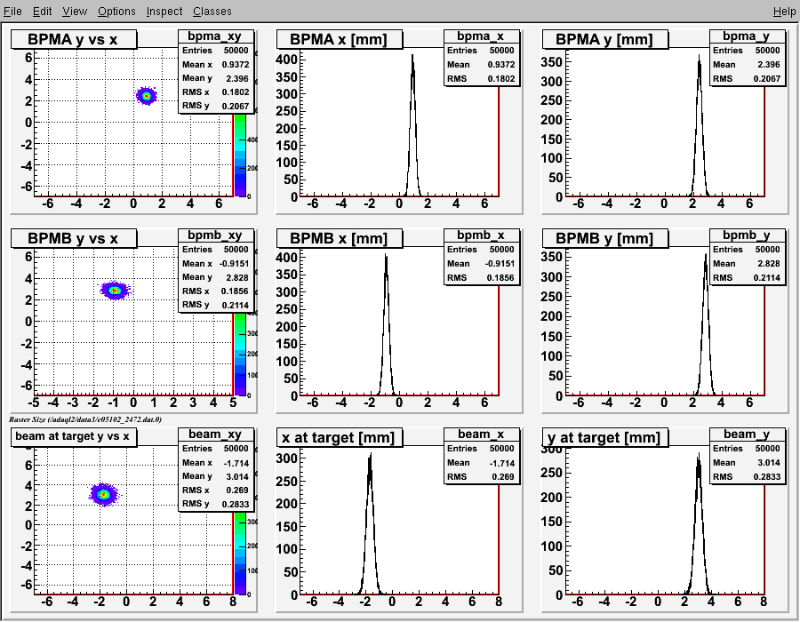
Task: Select the beam at target y vs x title
Action: pos(74,437)
